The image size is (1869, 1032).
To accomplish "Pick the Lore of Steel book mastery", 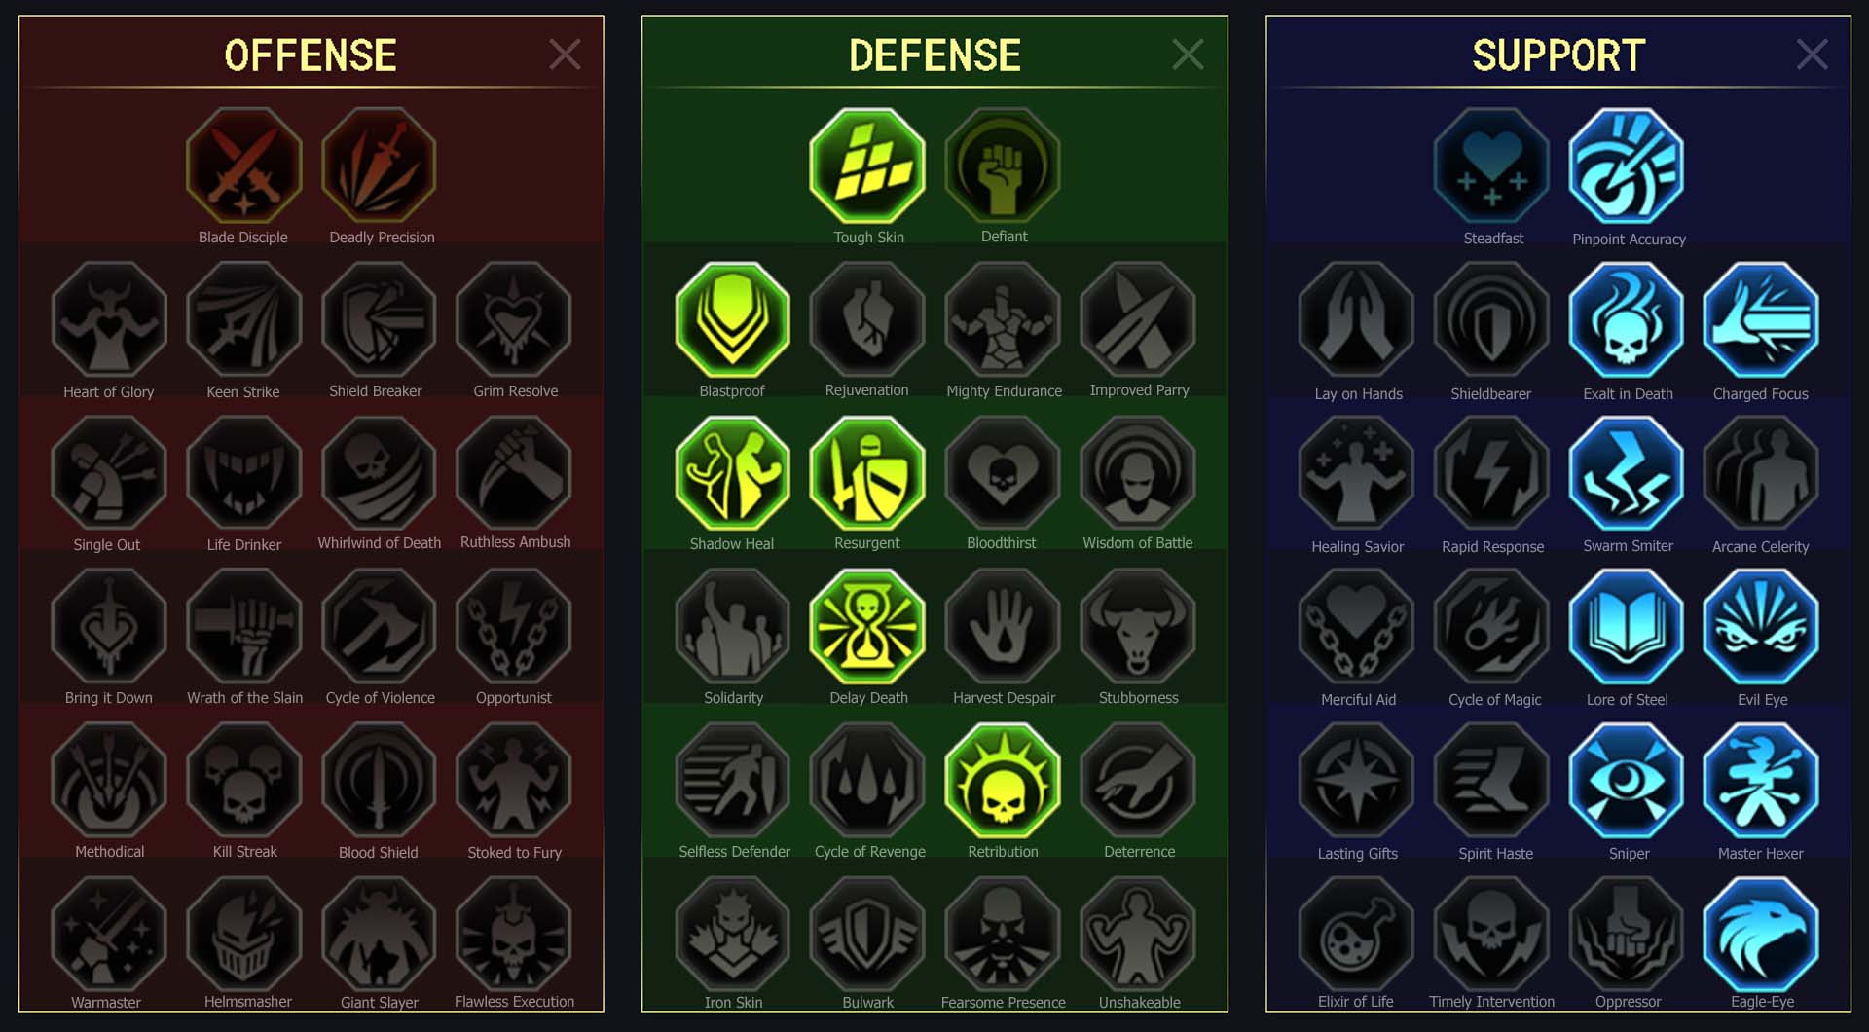I will [1627, 627].
